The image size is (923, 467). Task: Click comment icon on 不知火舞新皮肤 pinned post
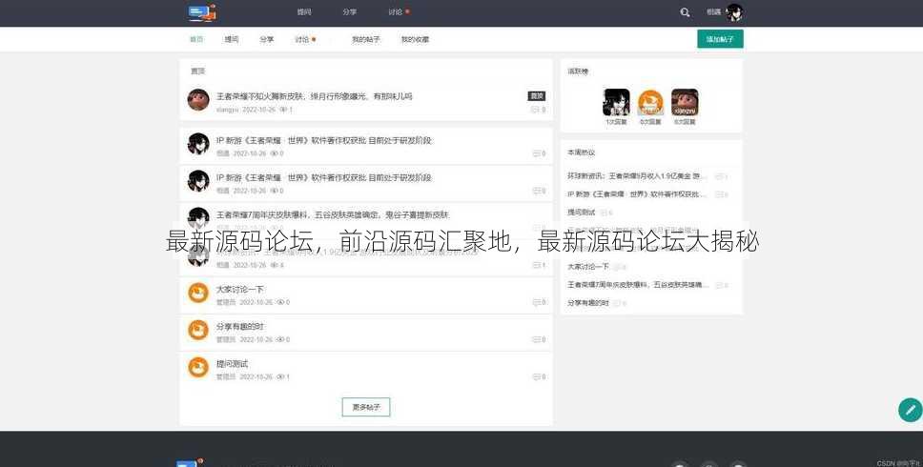click(x=536, y=110)
